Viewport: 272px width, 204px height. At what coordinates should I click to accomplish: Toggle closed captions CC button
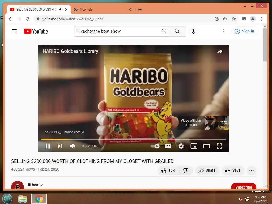point(168,146)
